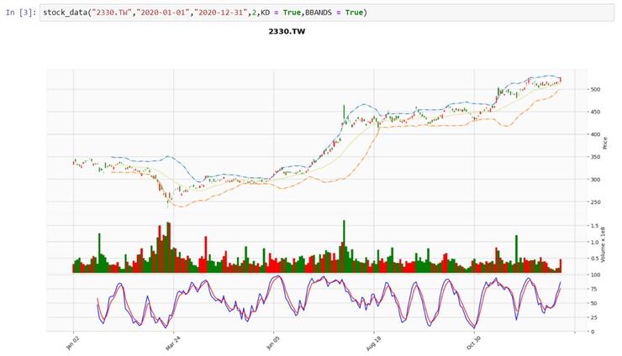This screenshot has width=622, height=356.
Task: Click the bold 2330.TW chart title
Action: (x=287, y=31)
